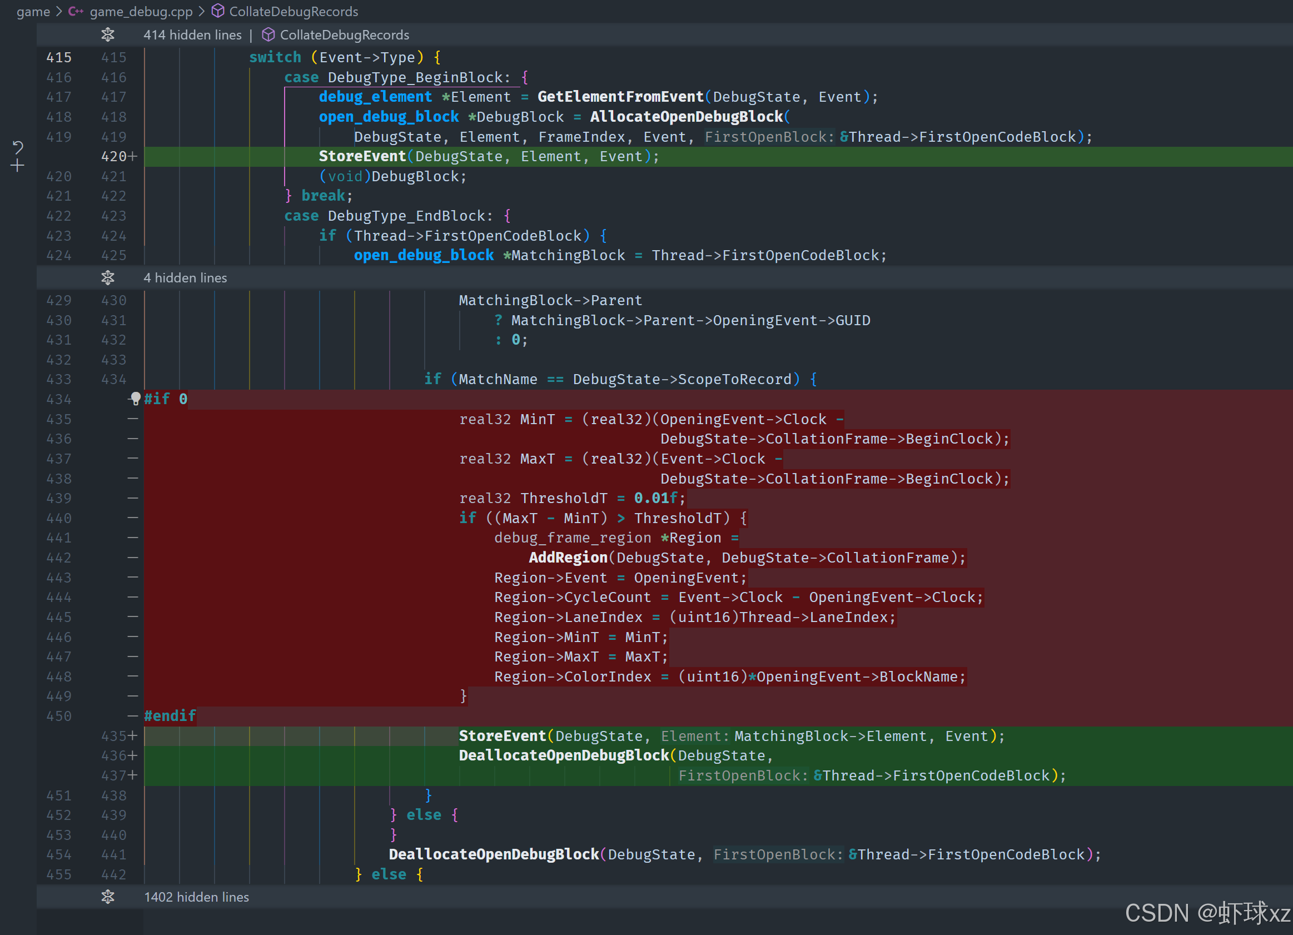Click the Element: inlay hint on StoreEvent line
Screen dimensions: 1293x935
(694, 736)
